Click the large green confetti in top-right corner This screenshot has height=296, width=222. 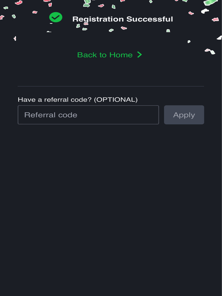tap(210, 2)
